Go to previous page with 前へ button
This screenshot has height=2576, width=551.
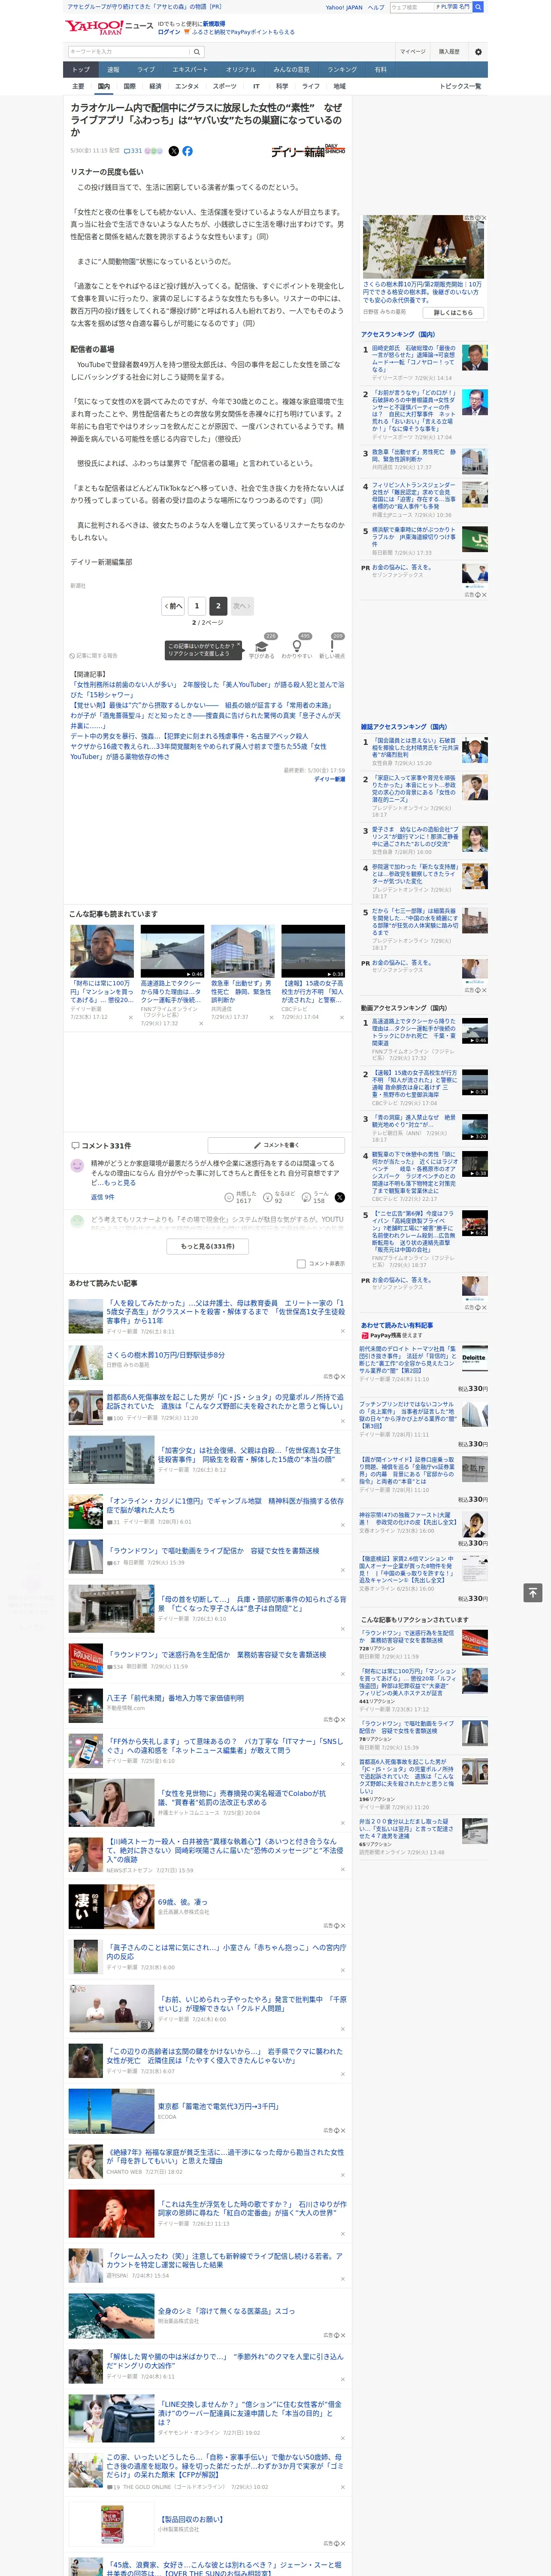(173, 606)
